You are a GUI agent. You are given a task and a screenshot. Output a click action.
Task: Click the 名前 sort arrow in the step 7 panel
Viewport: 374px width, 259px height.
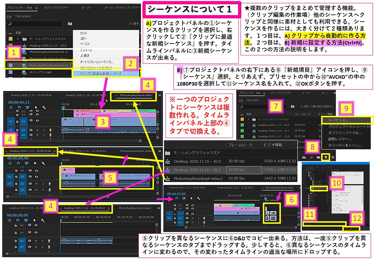tap(242, 114)
